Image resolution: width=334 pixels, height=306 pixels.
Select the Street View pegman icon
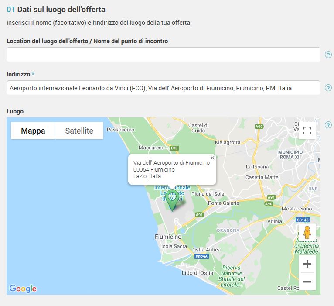click(307, 232)
